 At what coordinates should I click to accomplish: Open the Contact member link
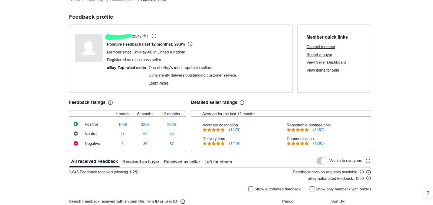pyautogui.click(x=321, y=47)
